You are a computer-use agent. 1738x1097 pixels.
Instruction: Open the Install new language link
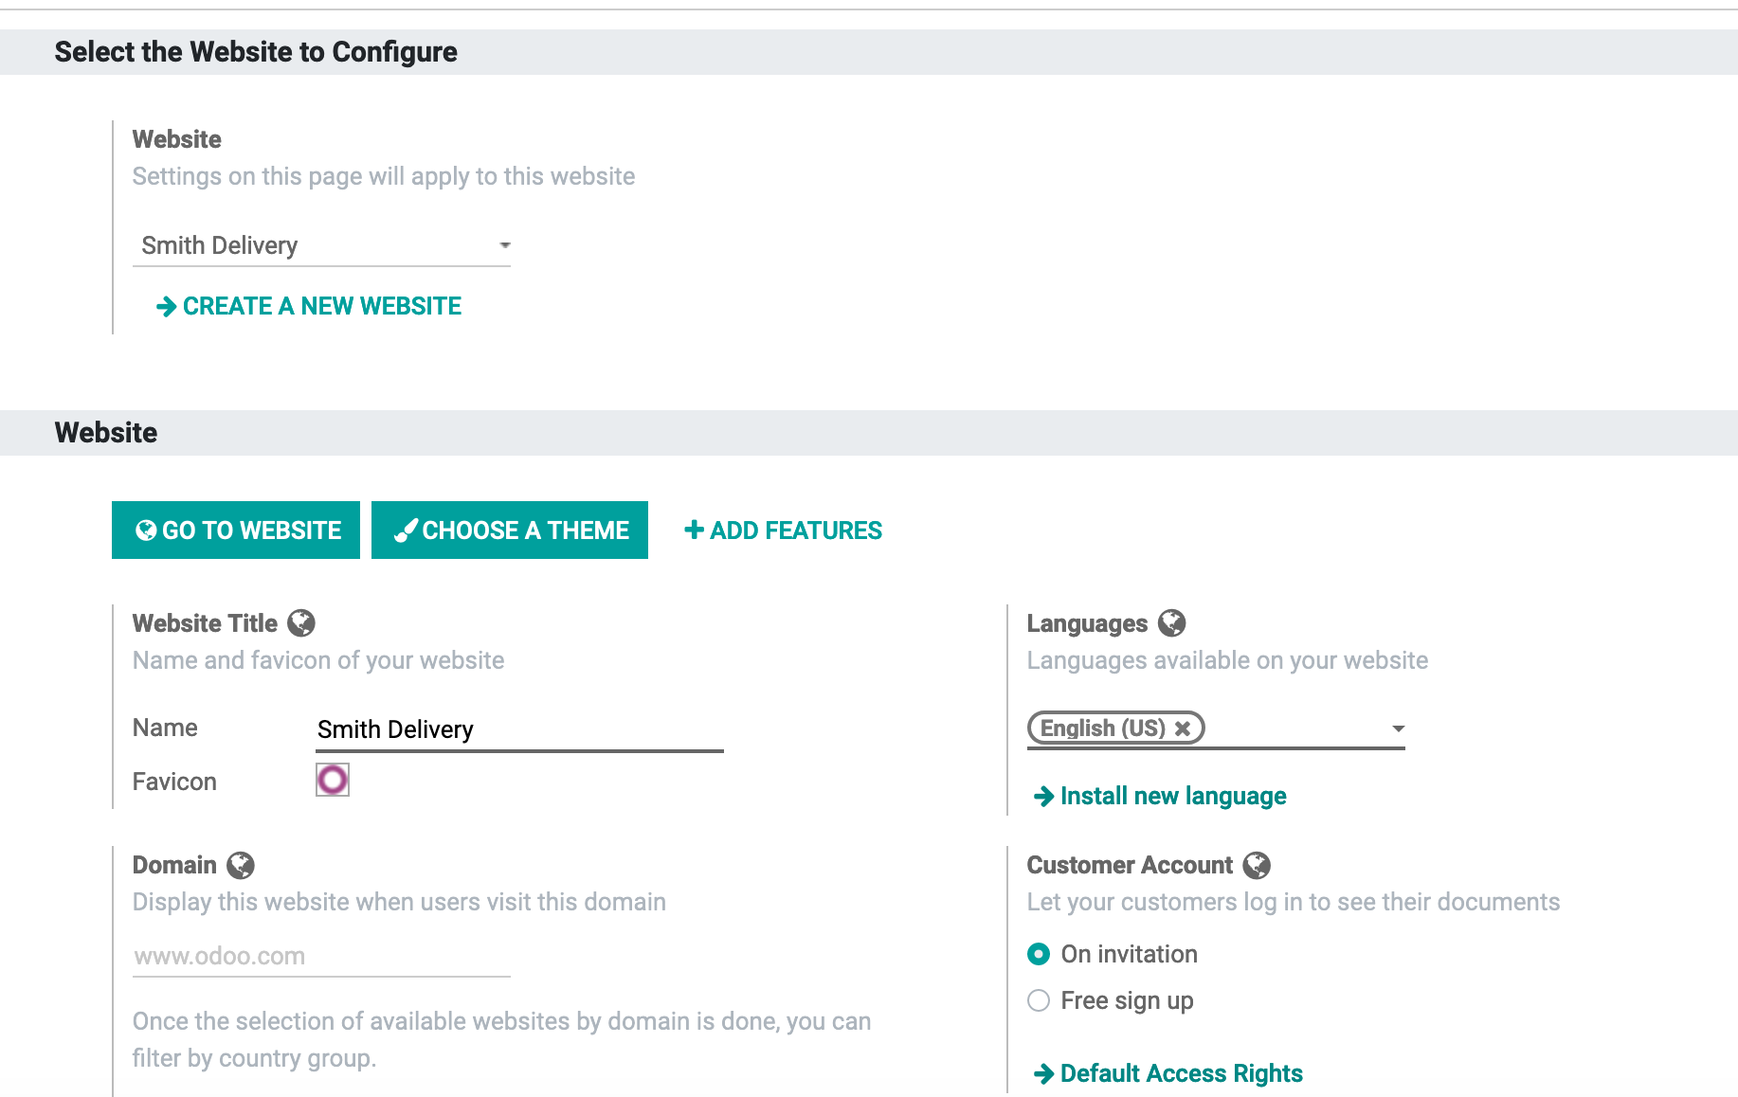point(1172,797)
